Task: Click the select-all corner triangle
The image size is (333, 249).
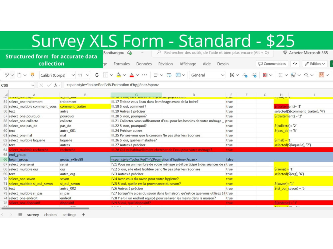Action: (6, 95)
